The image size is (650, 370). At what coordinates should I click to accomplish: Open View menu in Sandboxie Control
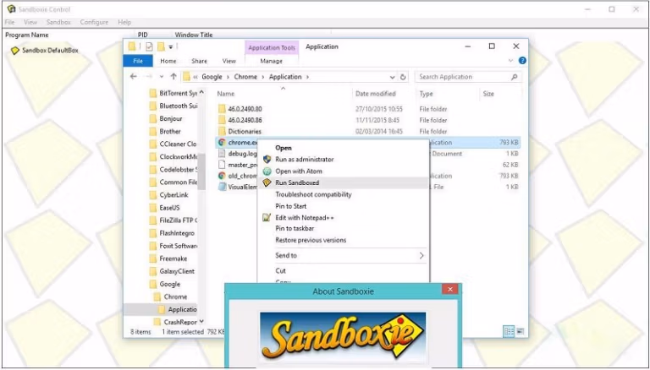30,22
